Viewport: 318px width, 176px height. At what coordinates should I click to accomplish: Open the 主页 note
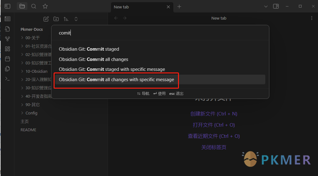25,121
